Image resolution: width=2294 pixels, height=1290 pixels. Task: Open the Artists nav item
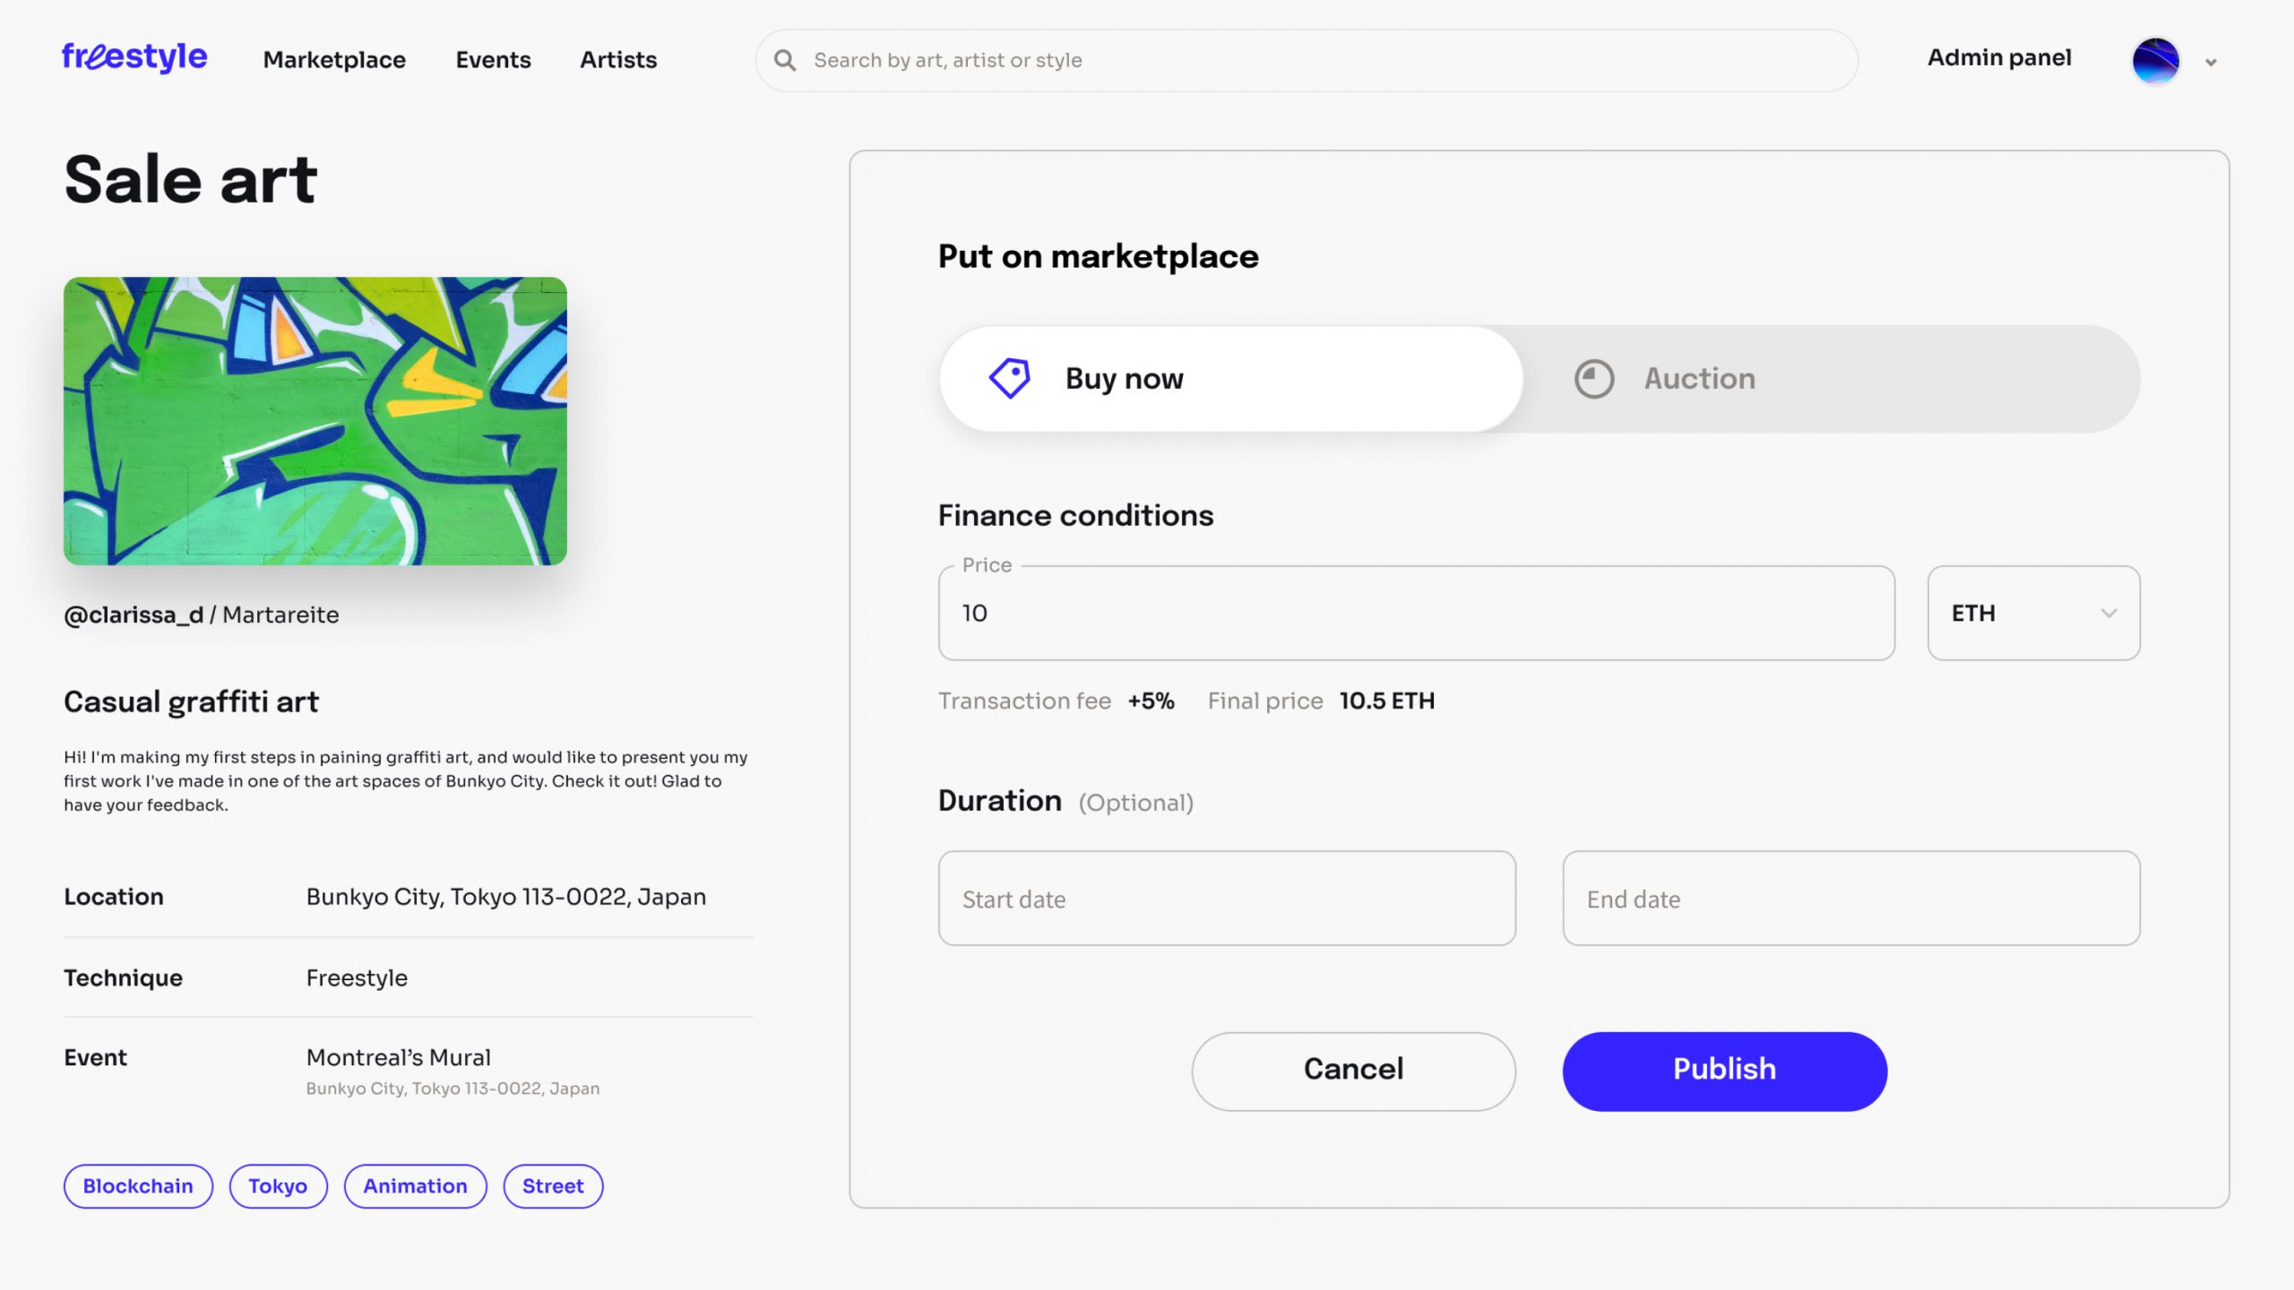pos(618,60)
